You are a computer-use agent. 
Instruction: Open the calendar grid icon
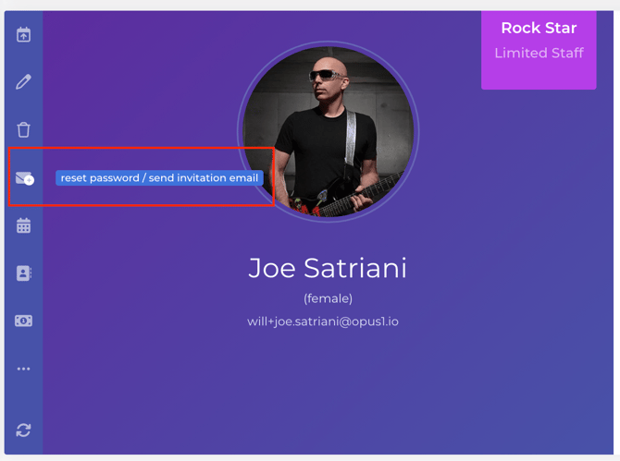[x=23, y=225]
